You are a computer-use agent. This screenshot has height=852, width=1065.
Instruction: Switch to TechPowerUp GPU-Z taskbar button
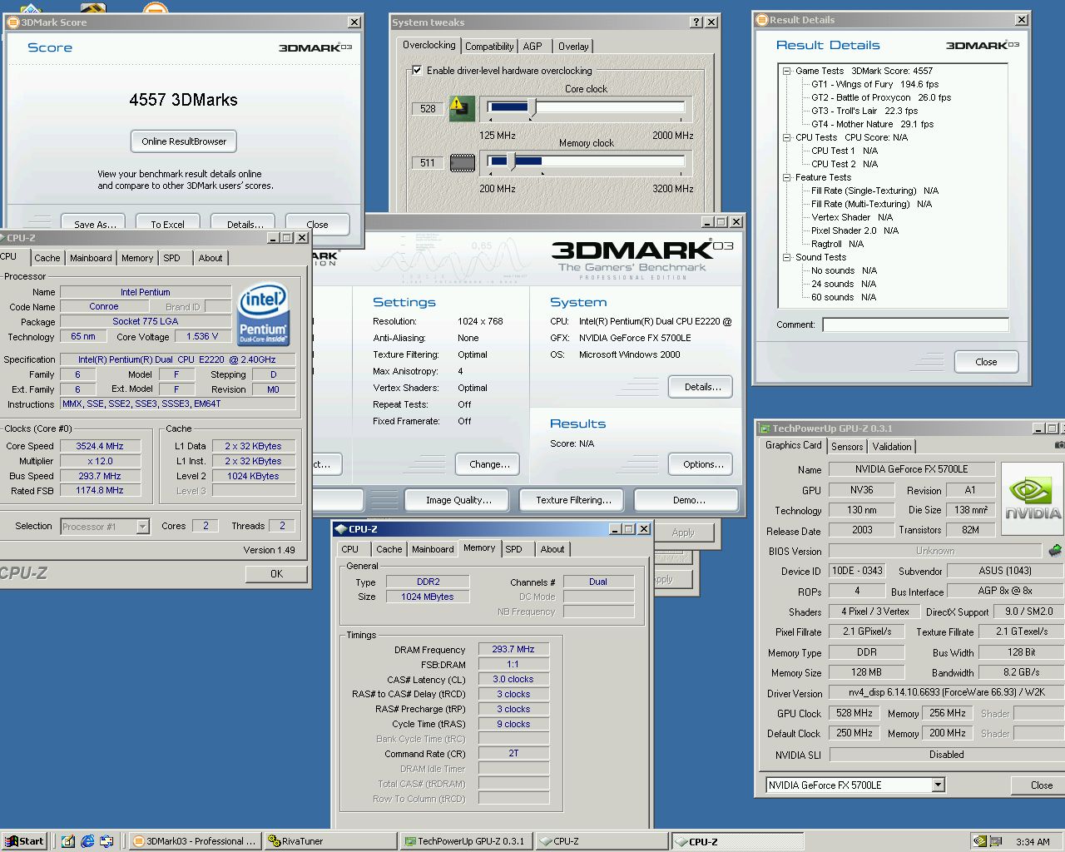[466, 841]
